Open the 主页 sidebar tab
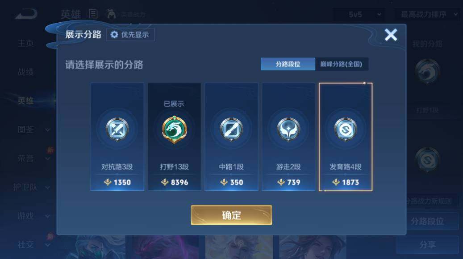463x259 pixels. 26,43
